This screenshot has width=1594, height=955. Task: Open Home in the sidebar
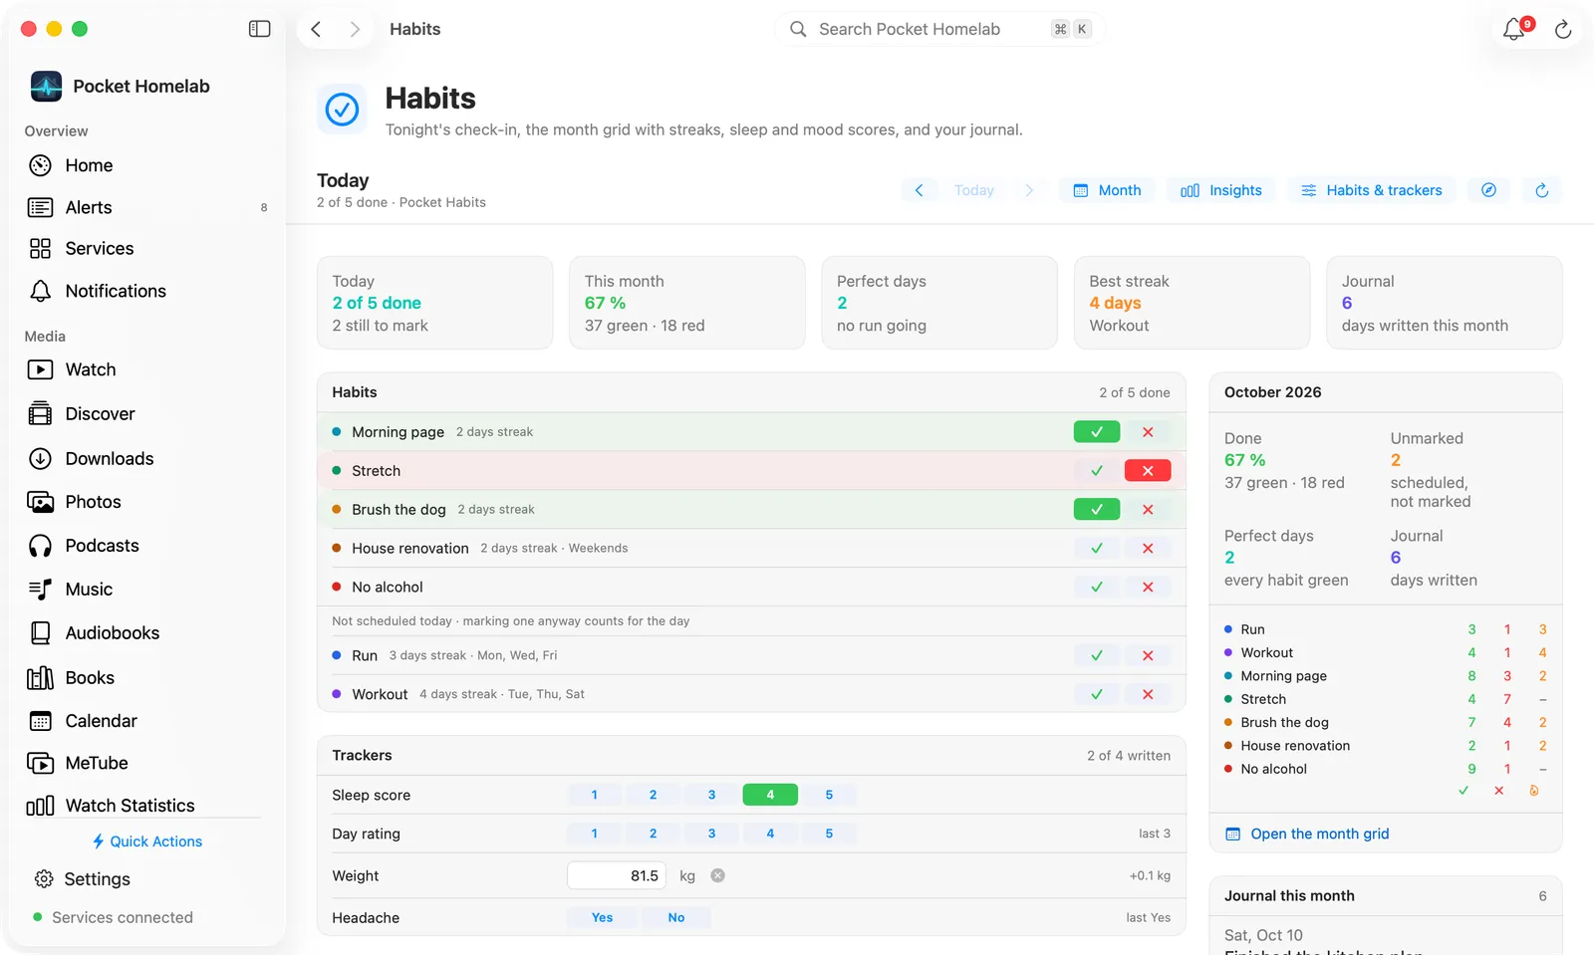[146, 165]
